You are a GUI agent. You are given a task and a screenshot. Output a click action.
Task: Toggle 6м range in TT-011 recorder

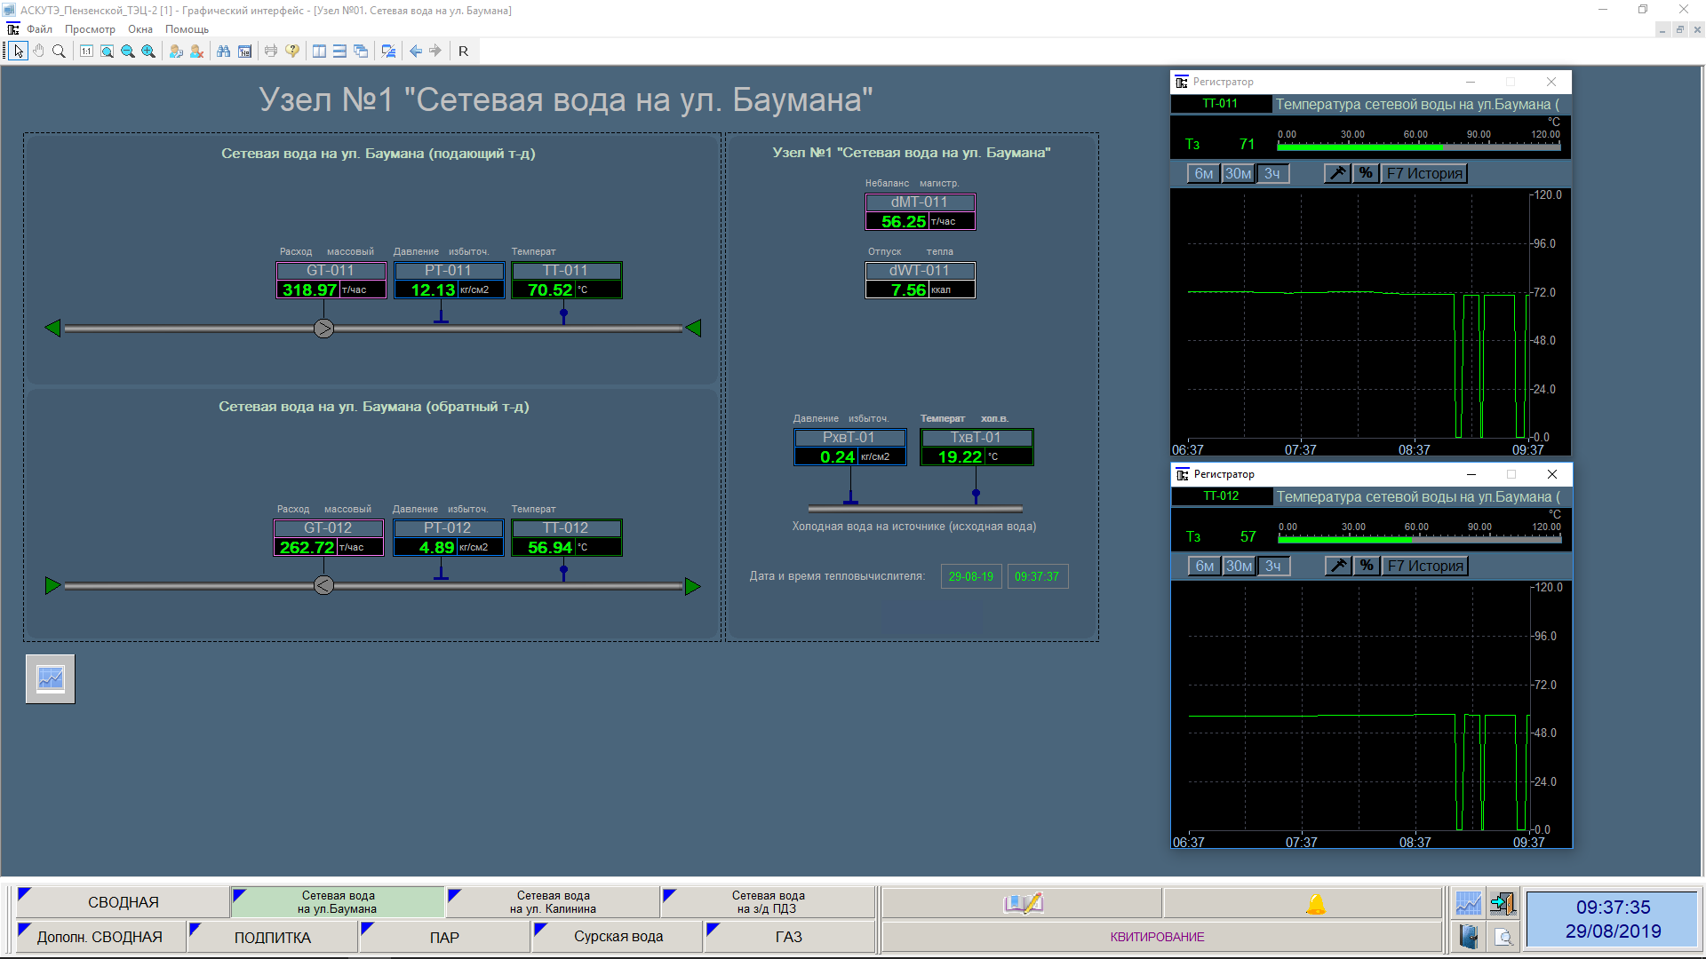(x=1203, y=174)
